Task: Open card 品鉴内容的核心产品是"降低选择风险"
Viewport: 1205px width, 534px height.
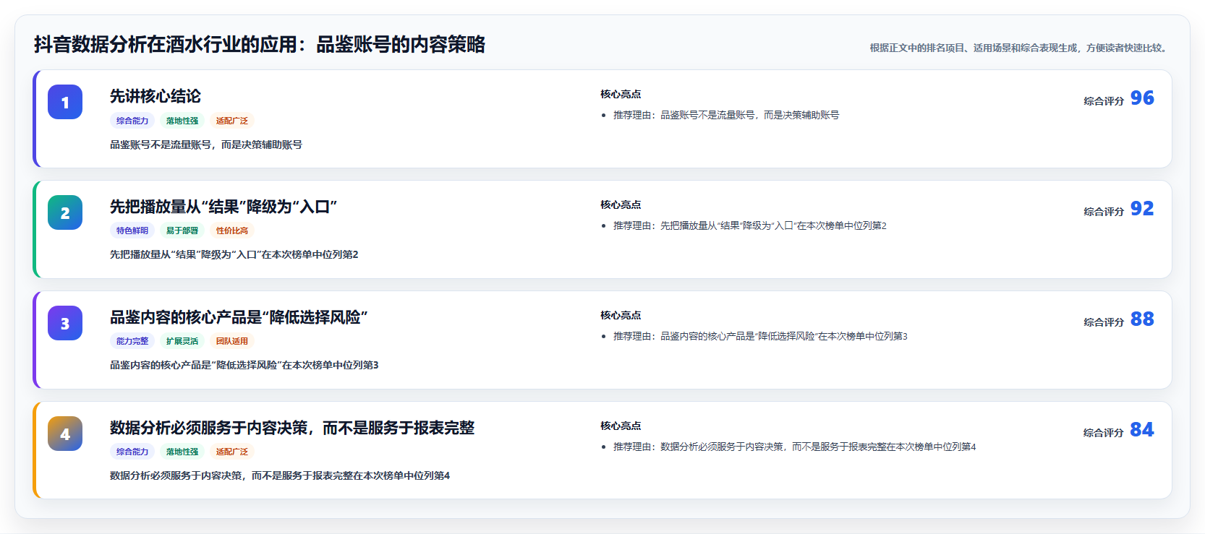Action: click(239, 317)
